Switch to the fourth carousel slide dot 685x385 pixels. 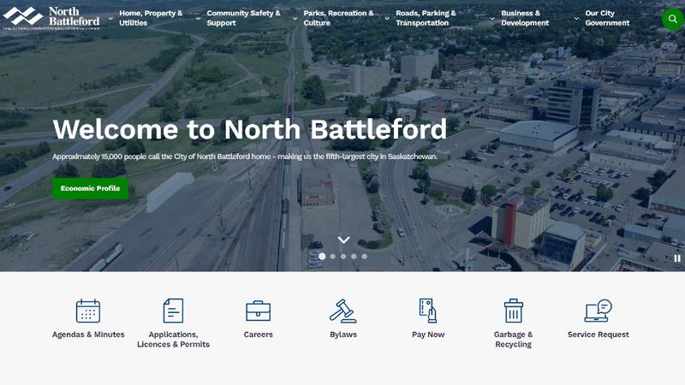coord(354,256)
